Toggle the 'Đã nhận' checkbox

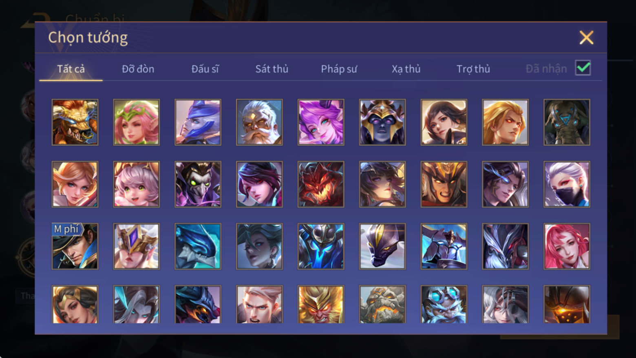coord(583,68)
